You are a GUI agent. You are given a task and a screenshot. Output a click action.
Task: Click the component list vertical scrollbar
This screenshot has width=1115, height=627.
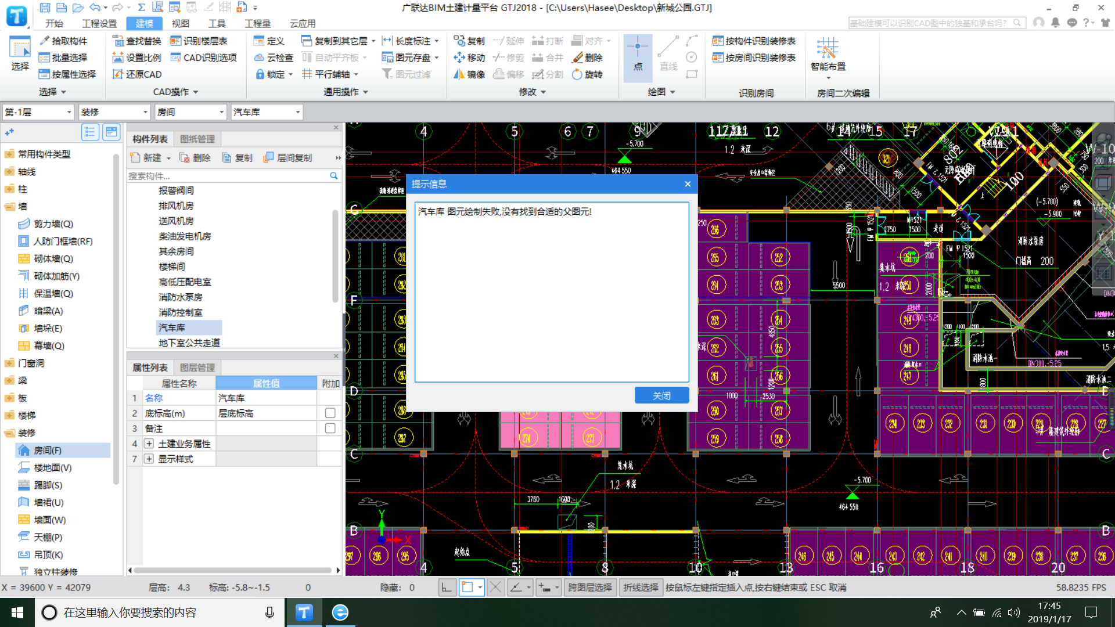tap(335, 255)
